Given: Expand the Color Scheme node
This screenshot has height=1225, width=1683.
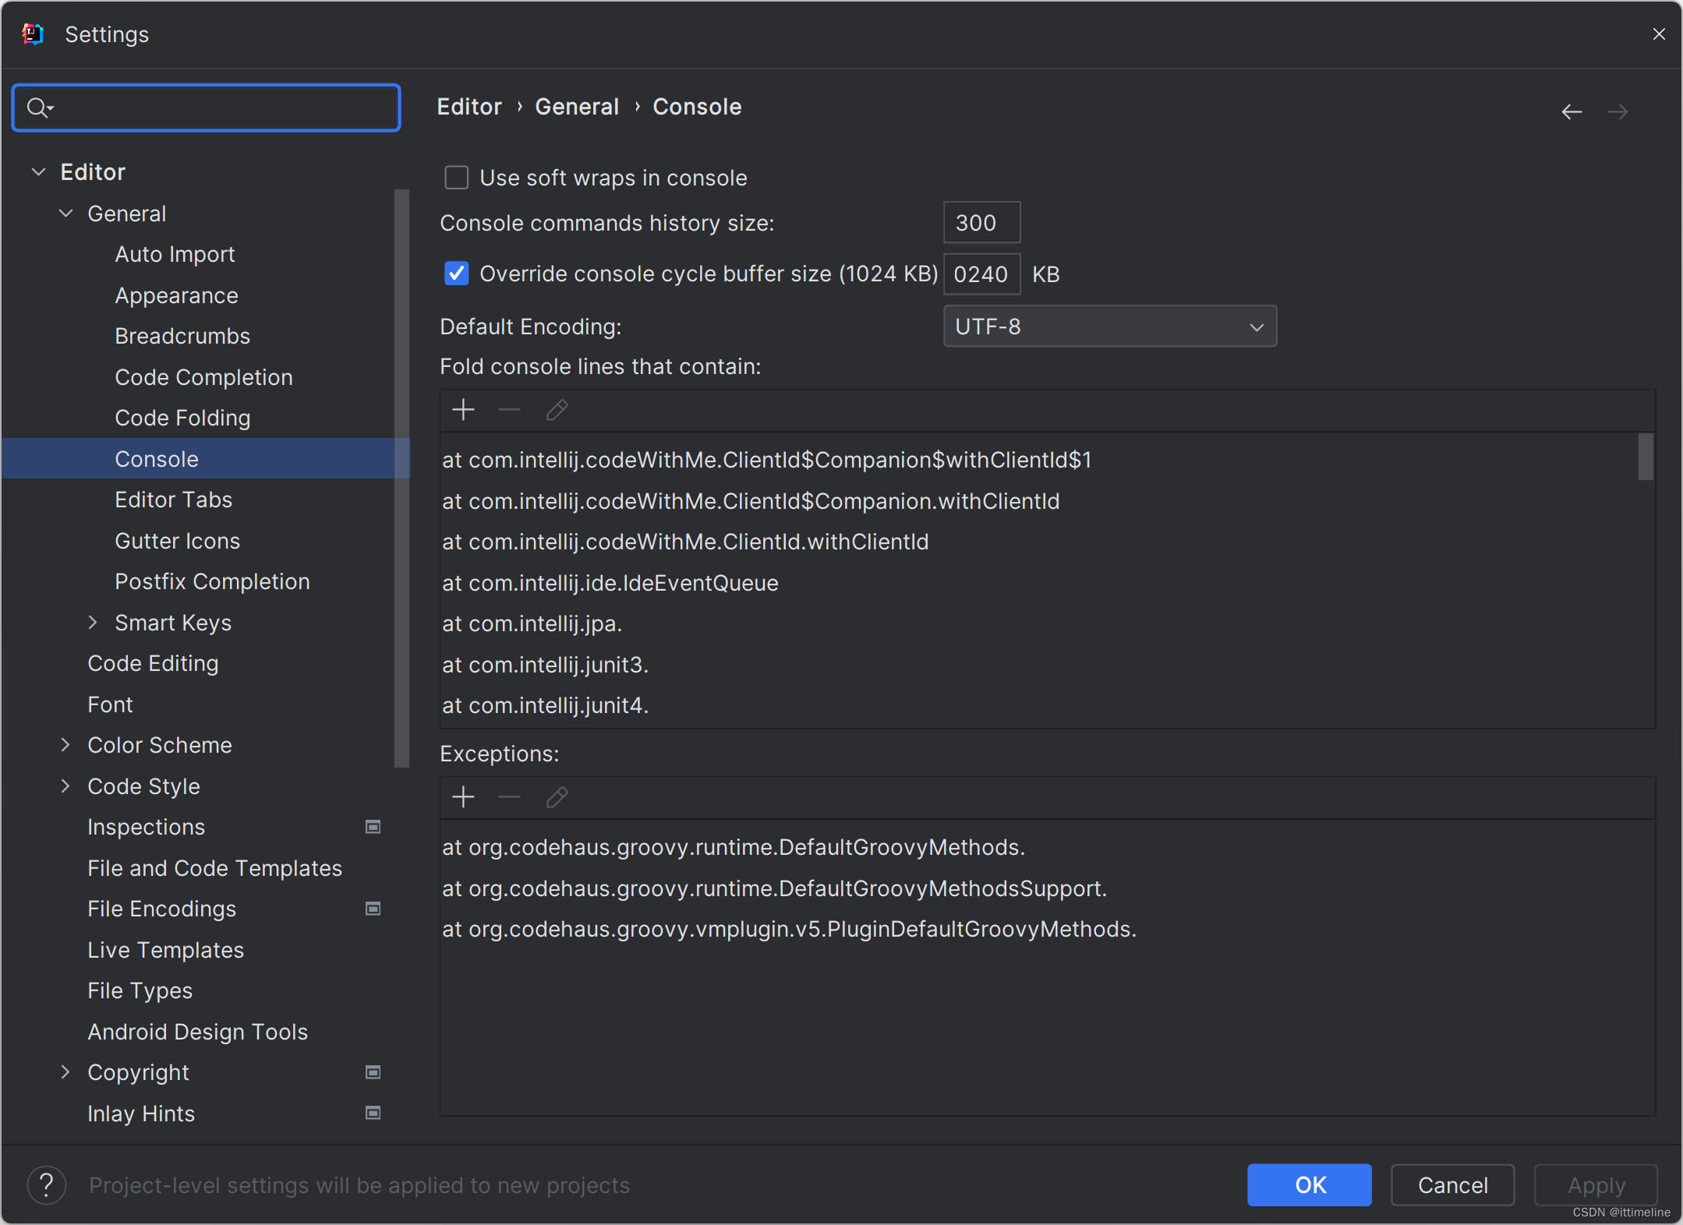Looking at the screenshot, I should tap(66, 745).
